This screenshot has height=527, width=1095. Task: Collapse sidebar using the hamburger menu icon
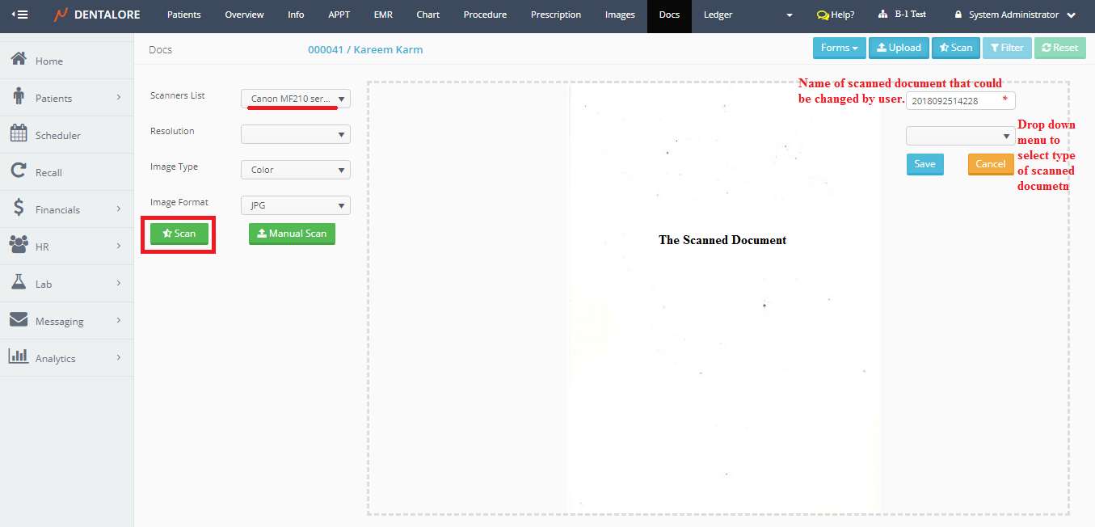pyautogui.click(x=19, y=15)
